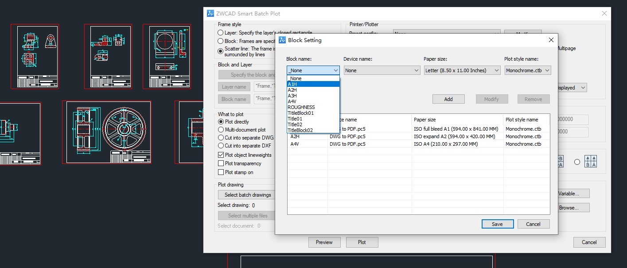Choose ROUGHNESS in the block dropdown list
This screenshot has height=268, width=627.
coord(313,107)
